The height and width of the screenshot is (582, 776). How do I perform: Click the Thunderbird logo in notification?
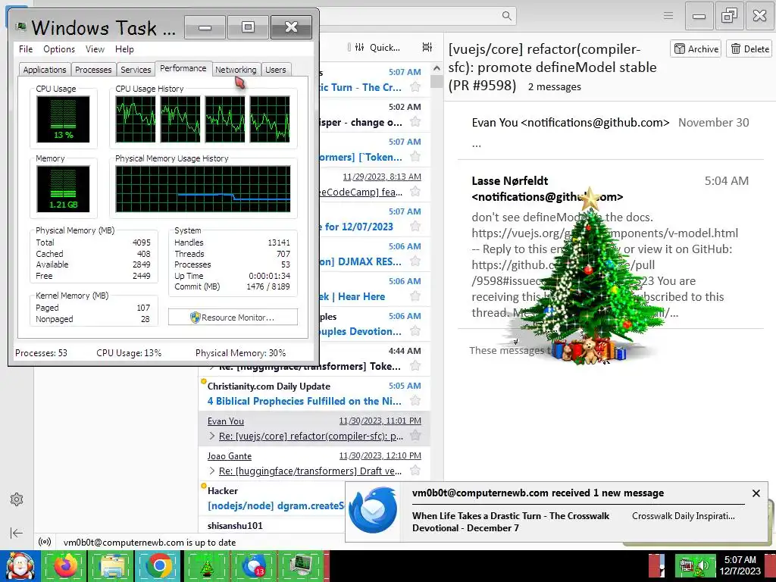[373, 510]
